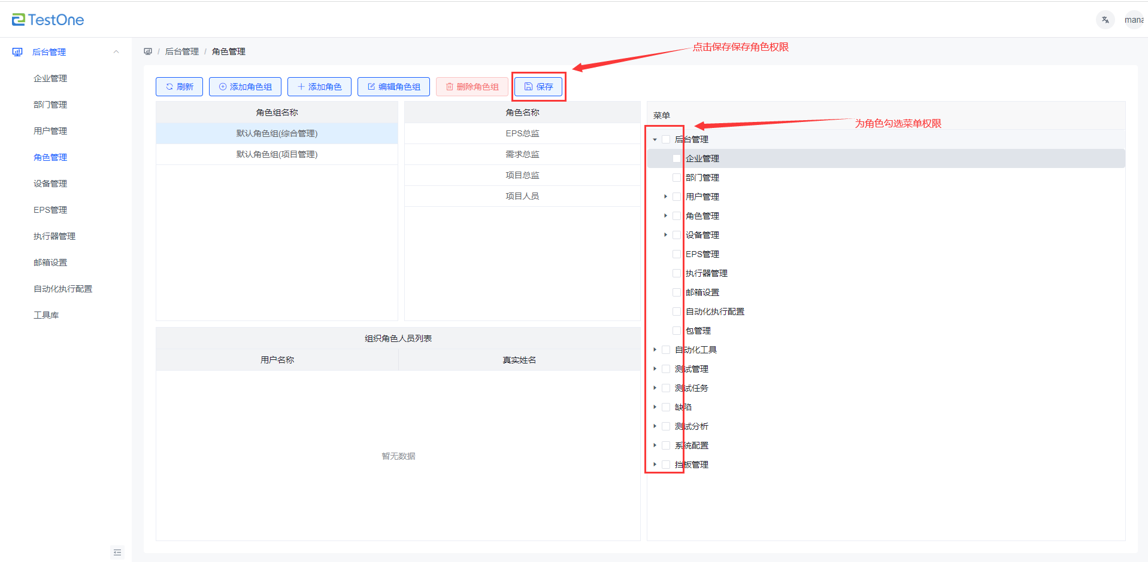
Task: Click the 刷新 refresh button
Action: 179,87
